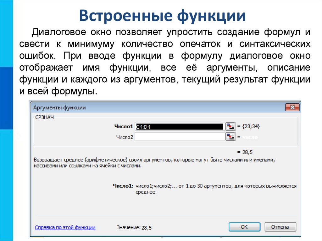Click the bold Число1 label beside the field
Screen dimensions: 322x241
tap(124, 126)
